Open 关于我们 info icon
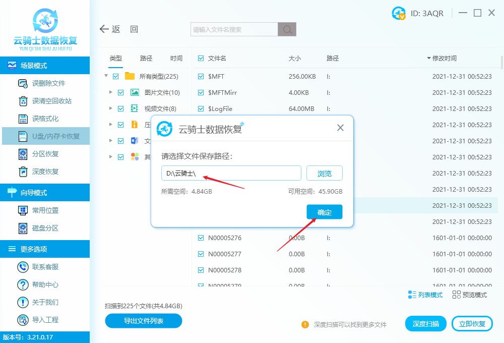Image resolution: width=504 pixels, height=343 pixels. [x=23, y=302]
